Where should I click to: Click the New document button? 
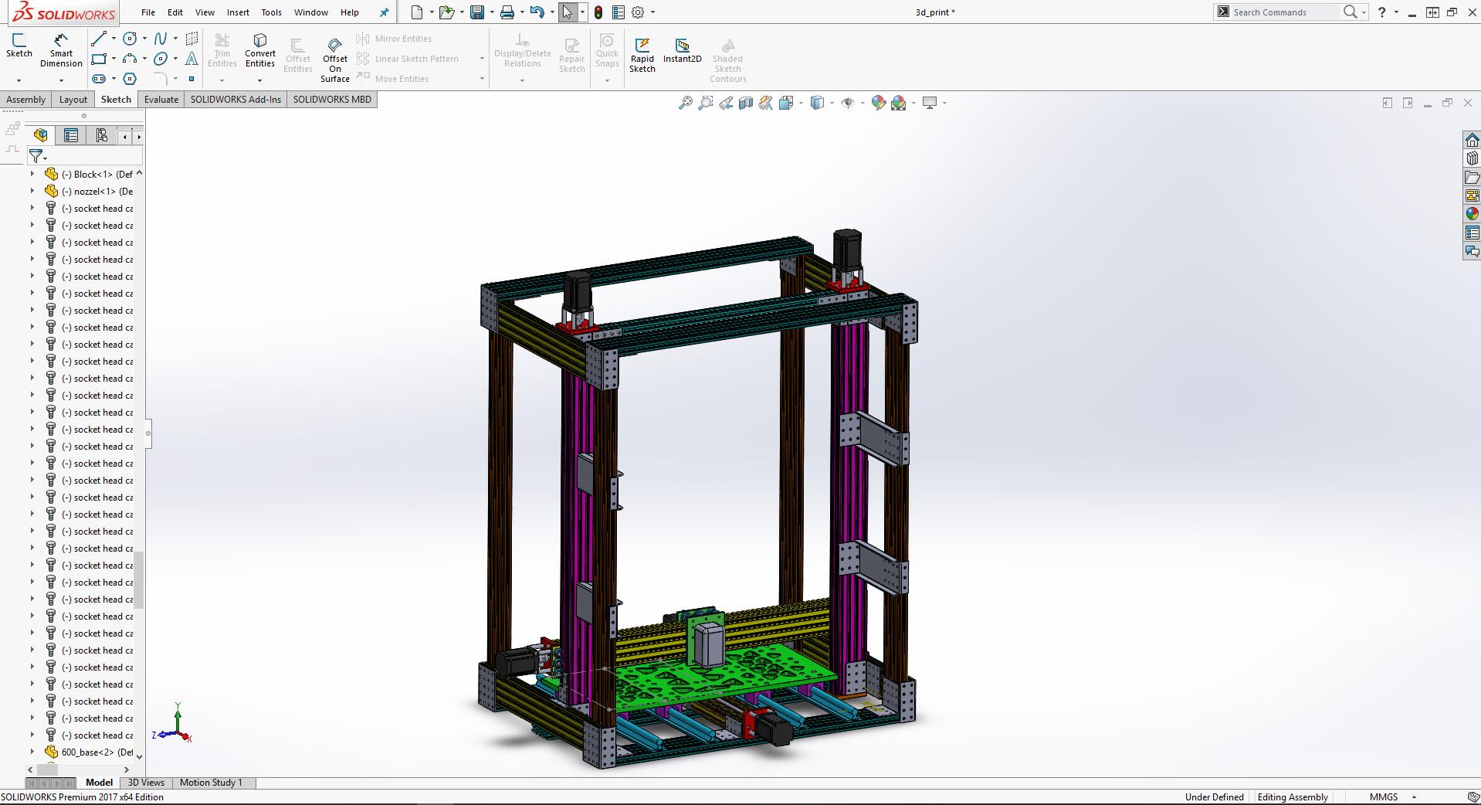417,12
